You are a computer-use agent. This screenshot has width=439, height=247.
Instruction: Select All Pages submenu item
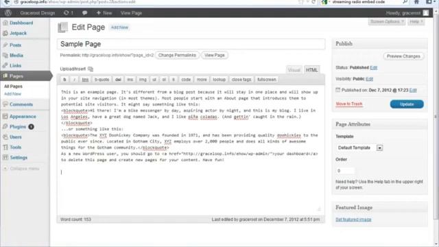[x=13, y=86]
